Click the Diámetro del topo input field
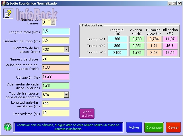183x136 pixels. coord(55,40)
